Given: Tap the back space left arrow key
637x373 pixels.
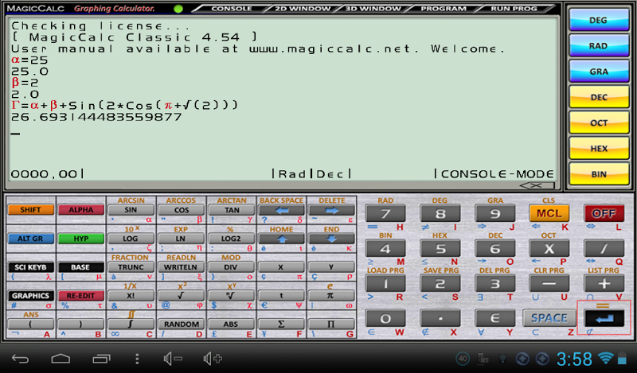Looking at the screenshot, I should tap(282, 210).
